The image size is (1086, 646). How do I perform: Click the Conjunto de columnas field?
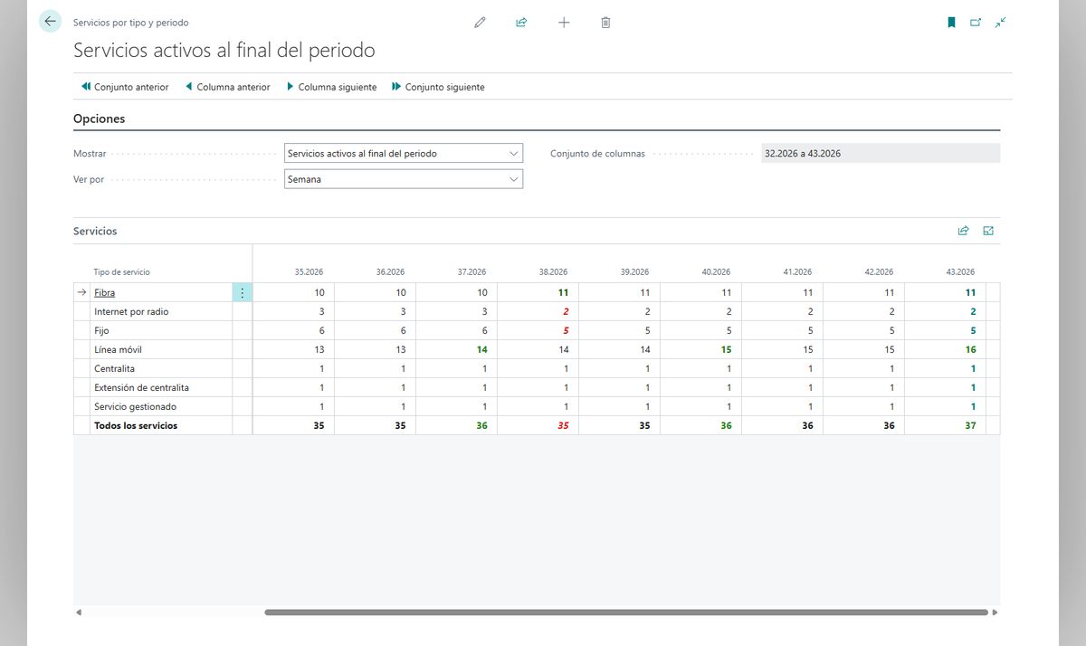[881, 154]
